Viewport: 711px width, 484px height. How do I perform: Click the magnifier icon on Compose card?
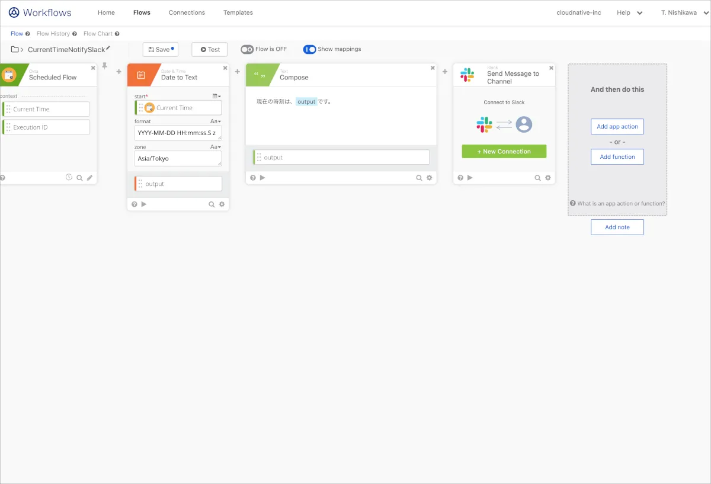[419, 178]
